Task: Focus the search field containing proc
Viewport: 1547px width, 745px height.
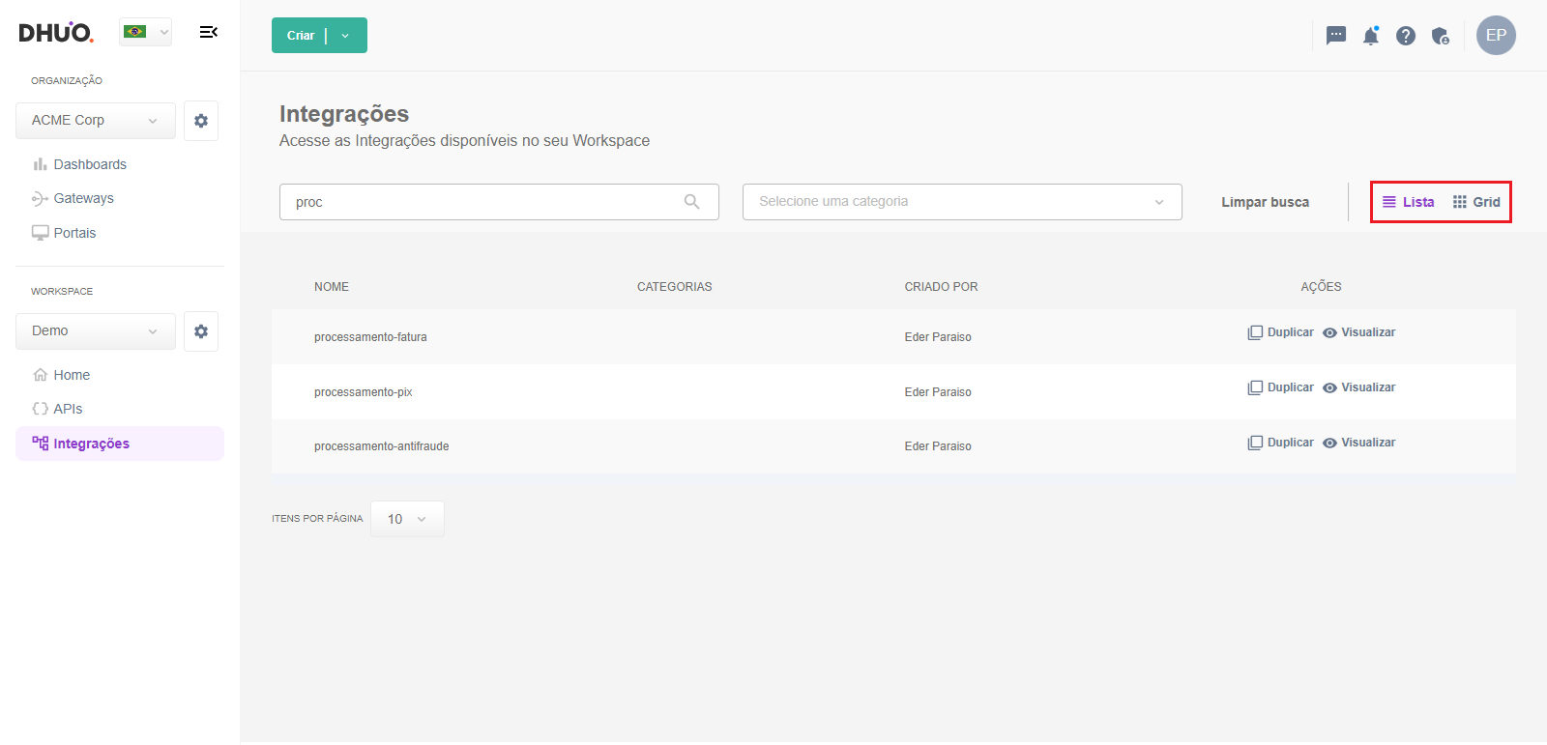Action: click(499, 202)
